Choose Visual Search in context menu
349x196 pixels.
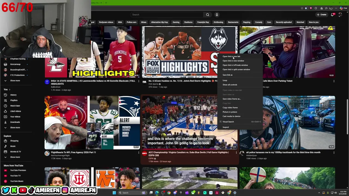click(228, 122)
